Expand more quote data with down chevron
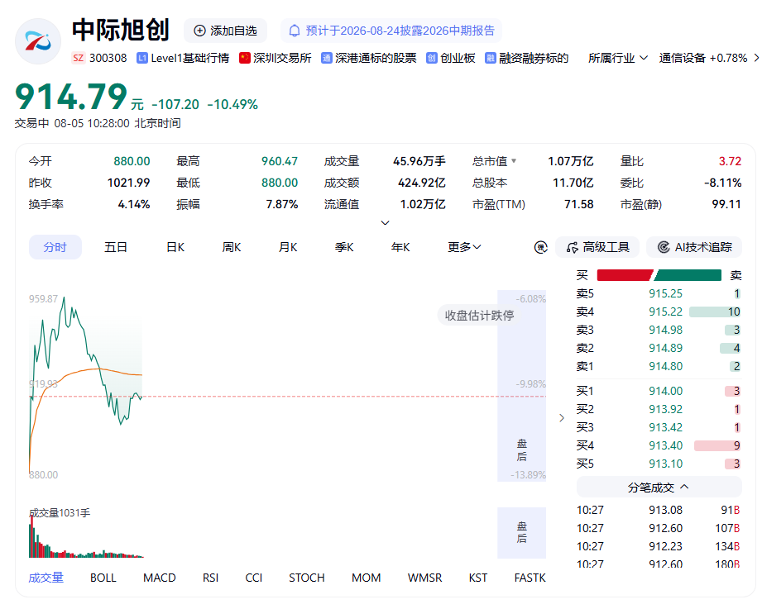The height and width of the screenshot is (609, 762). point(385,223)
